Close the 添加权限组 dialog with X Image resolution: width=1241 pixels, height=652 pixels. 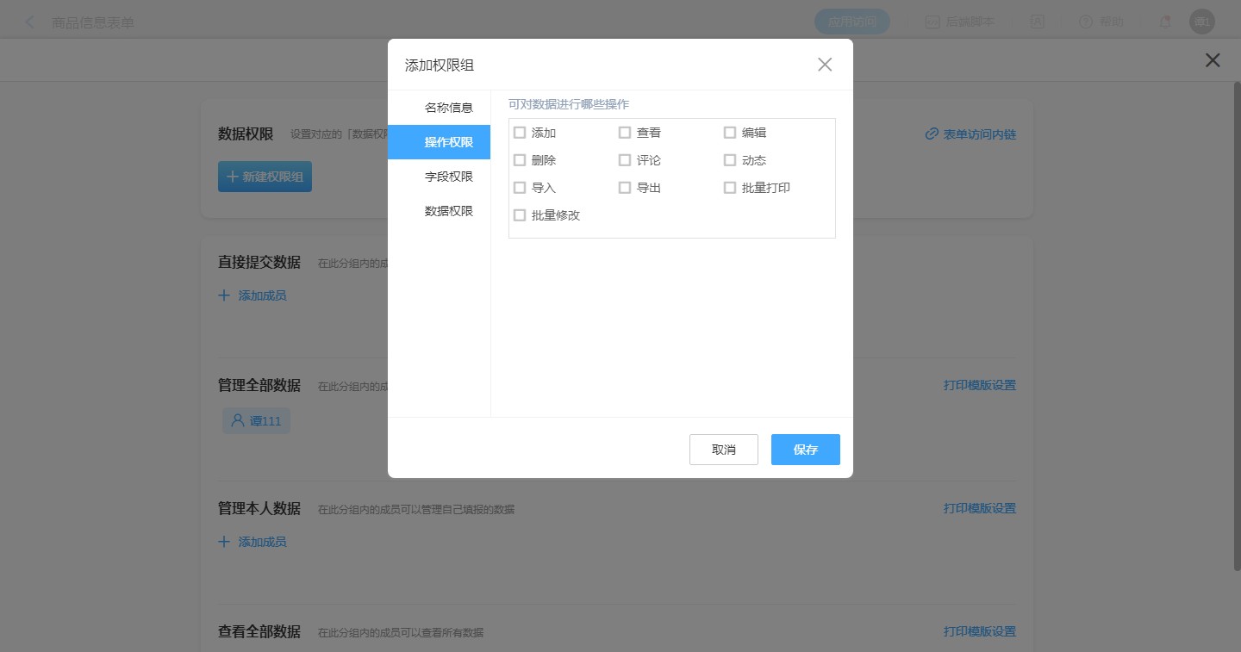825,65
